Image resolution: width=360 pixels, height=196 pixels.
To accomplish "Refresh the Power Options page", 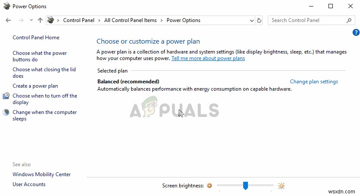I will coord(259,20).
